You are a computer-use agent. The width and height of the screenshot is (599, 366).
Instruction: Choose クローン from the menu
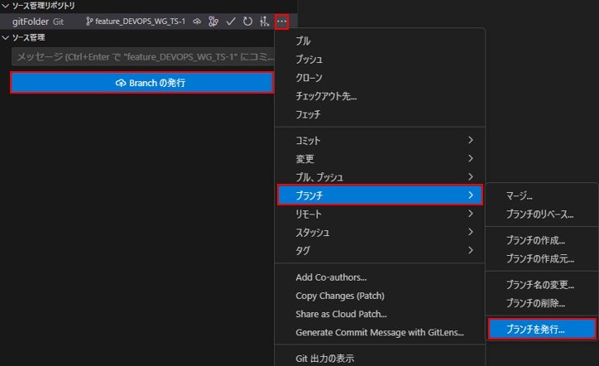(x=380, y=78)
